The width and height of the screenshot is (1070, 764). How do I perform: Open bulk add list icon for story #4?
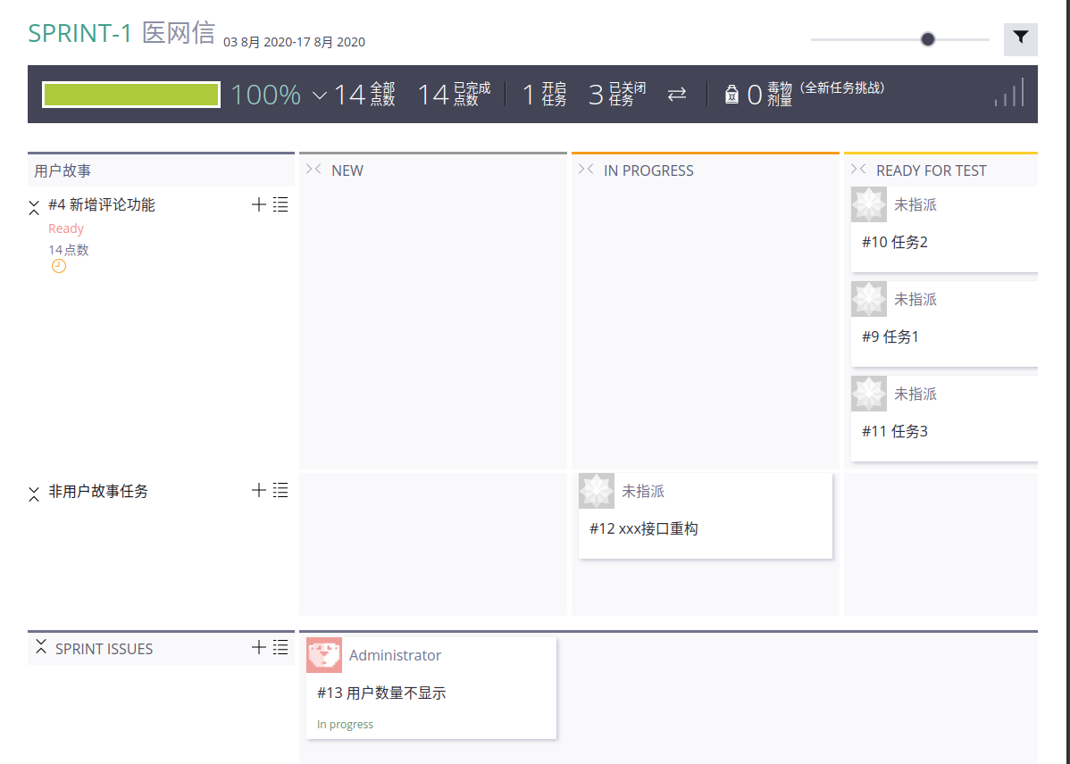click(x=280, y=205)
